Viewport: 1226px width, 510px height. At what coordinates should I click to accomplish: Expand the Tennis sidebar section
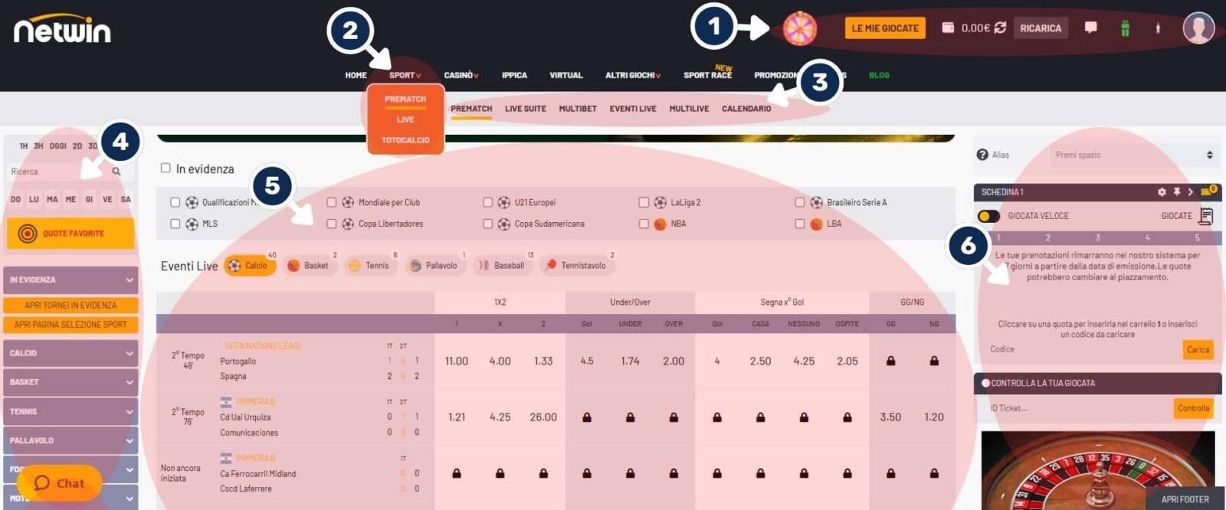click(x=70, y=411)
